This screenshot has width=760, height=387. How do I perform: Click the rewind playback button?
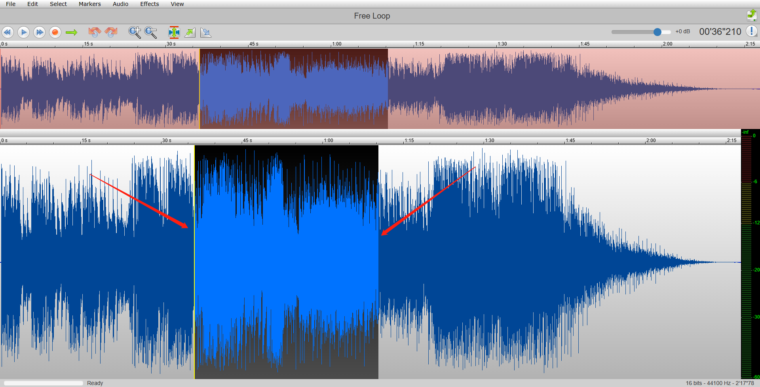[x=8, y=32]
